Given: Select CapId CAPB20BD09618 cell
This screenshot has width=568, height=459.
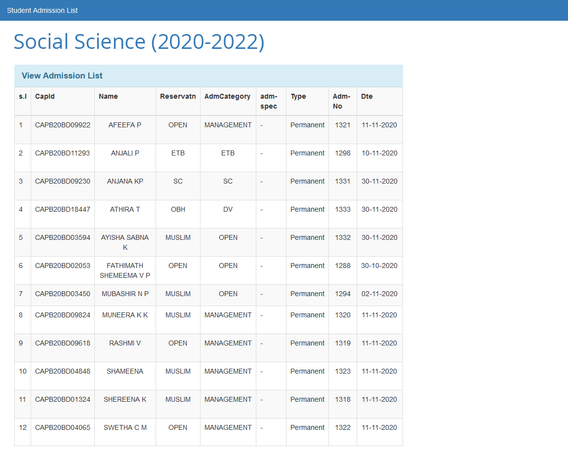Looking at the screenshot, I should point(63,343).
